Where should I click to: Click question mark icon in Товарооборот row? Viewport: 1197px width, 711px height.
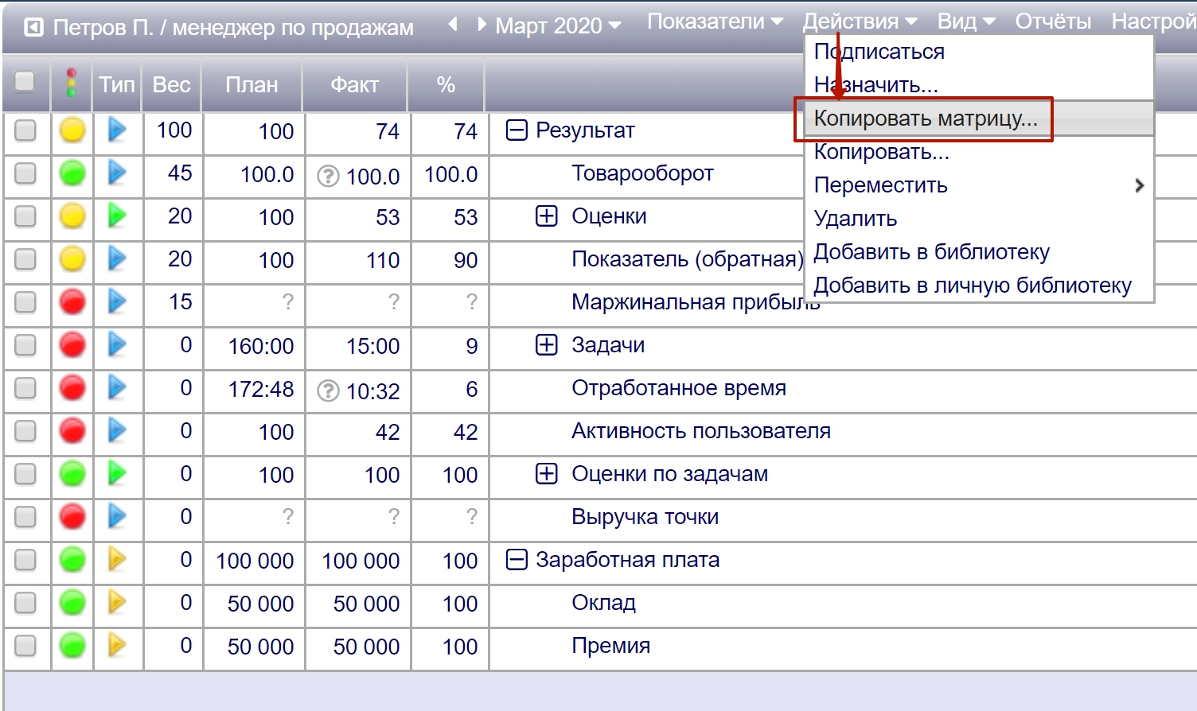tap(328, 176)
